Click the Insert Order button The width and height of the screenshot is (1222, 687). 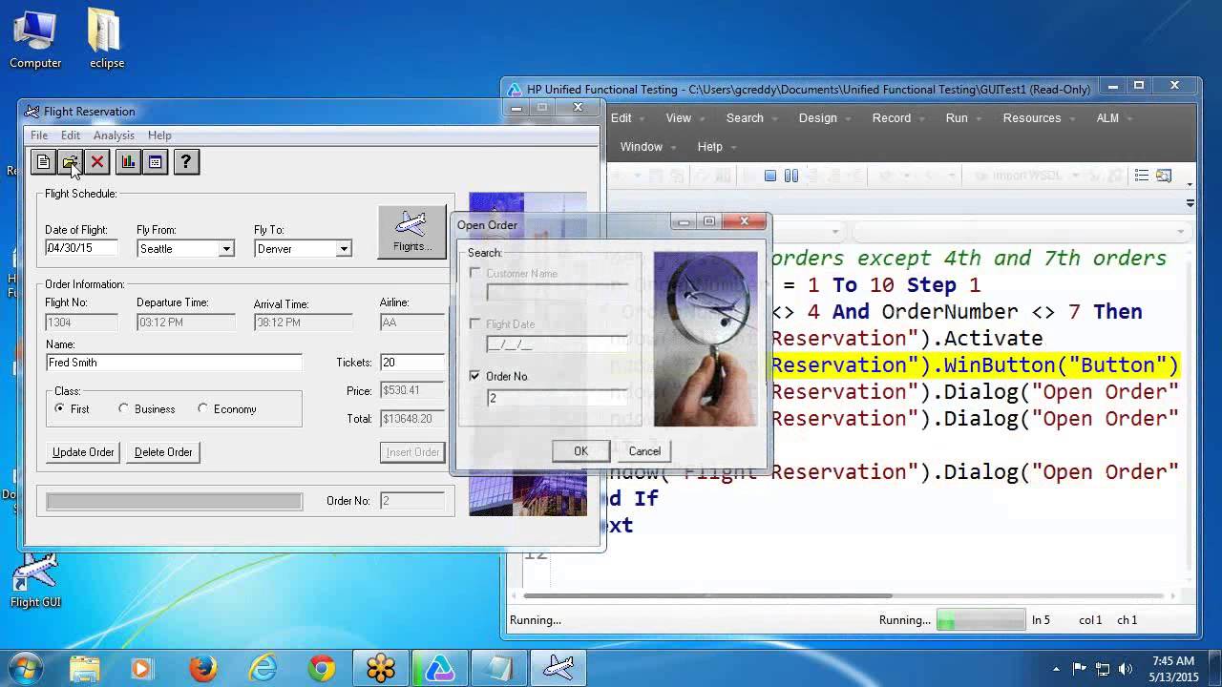point(412,452)
